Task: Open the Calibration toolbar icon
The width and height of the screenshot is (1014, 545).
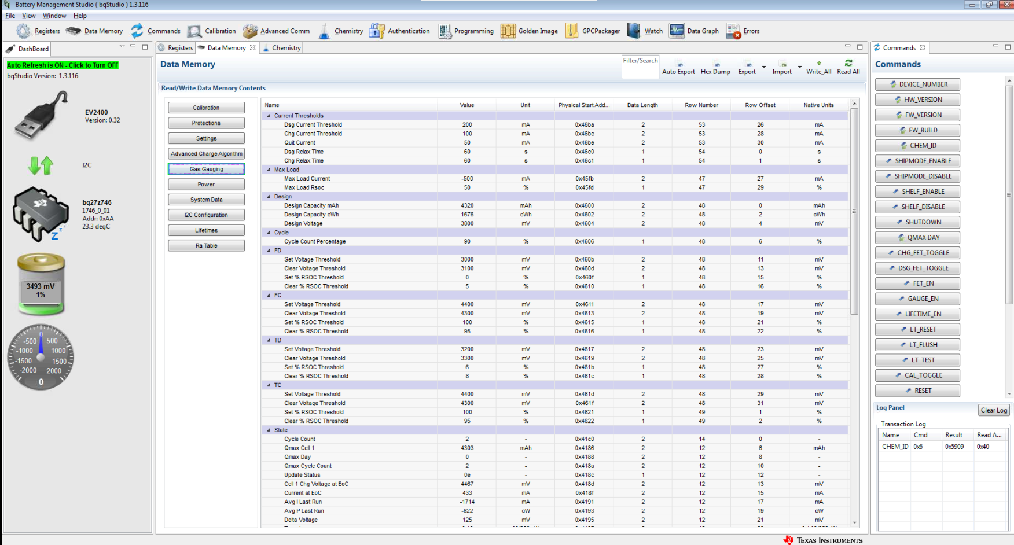Action: [x=194, y=31]
